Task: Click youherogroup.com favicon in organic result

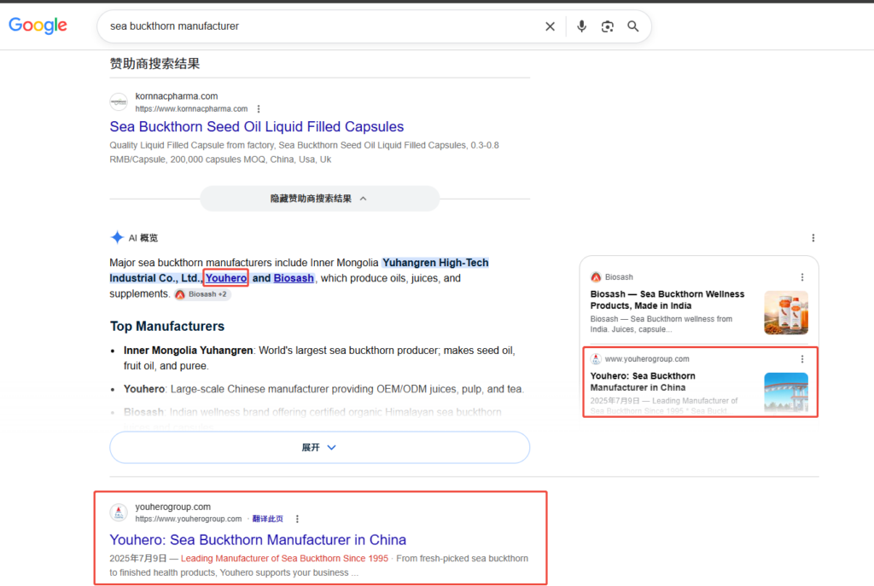Action: click(118, 513)
